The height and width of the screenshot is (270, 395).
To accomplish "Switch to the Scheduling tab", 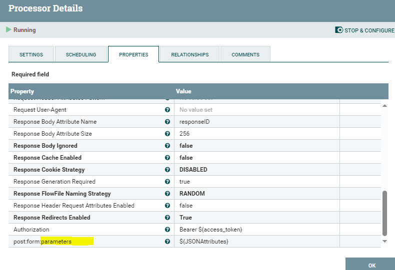I will [81, 54].
